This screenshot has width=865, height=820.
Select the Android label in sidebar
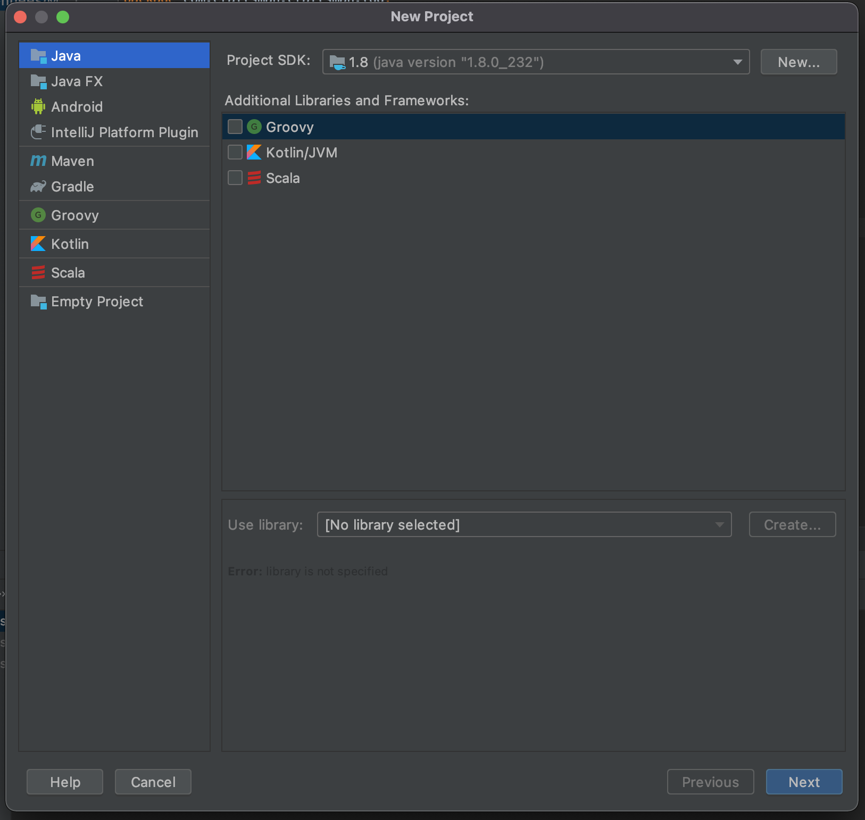[x=77, y=107]
